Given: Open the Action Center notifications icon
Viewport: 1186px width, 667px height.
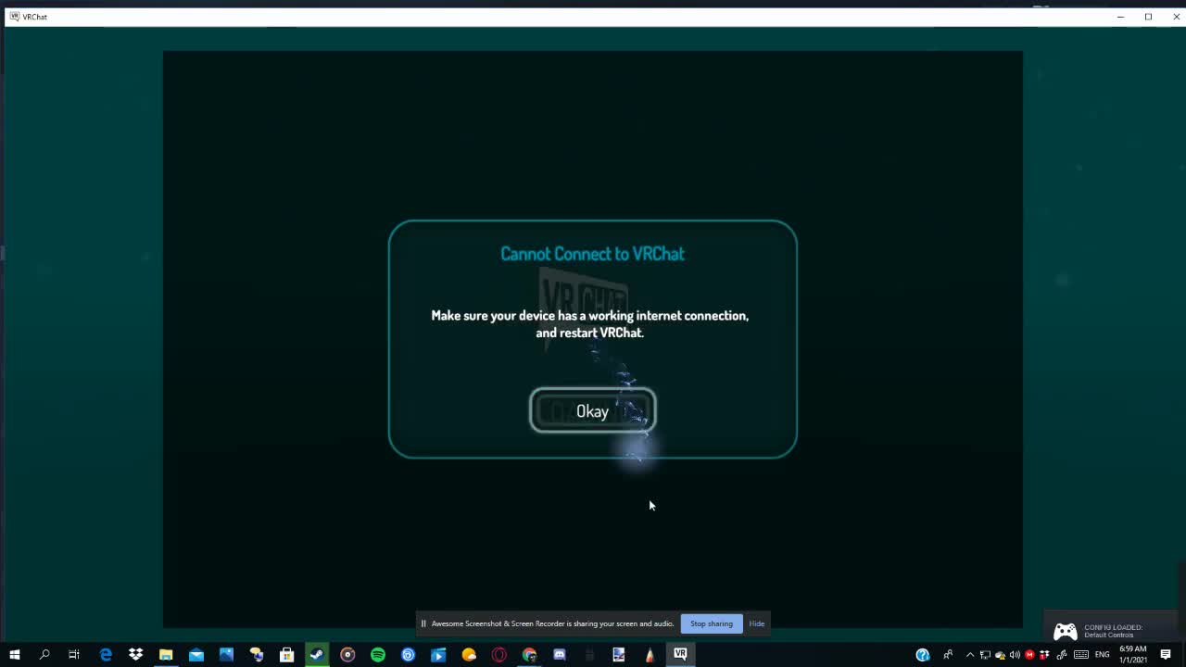Looking at the screenshot, I should coord(1166,655).
